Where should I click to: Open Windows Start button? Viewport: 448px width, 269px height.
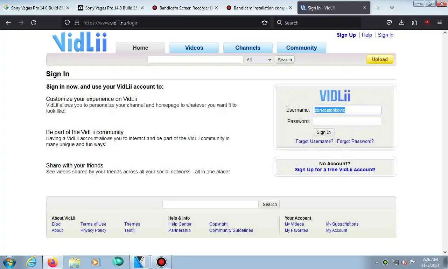(9, 262)
